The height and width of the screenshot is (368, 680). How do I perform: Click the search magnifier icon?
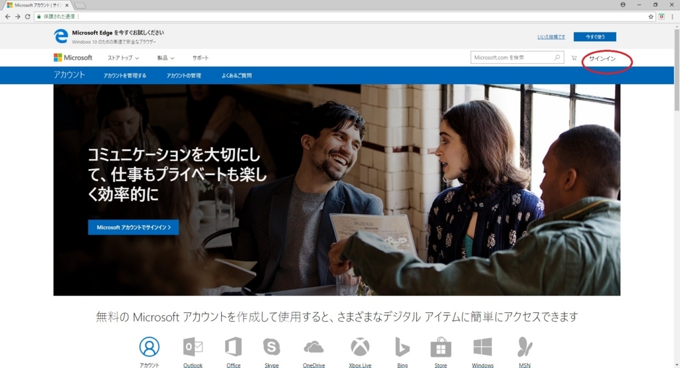coord(557,57)
